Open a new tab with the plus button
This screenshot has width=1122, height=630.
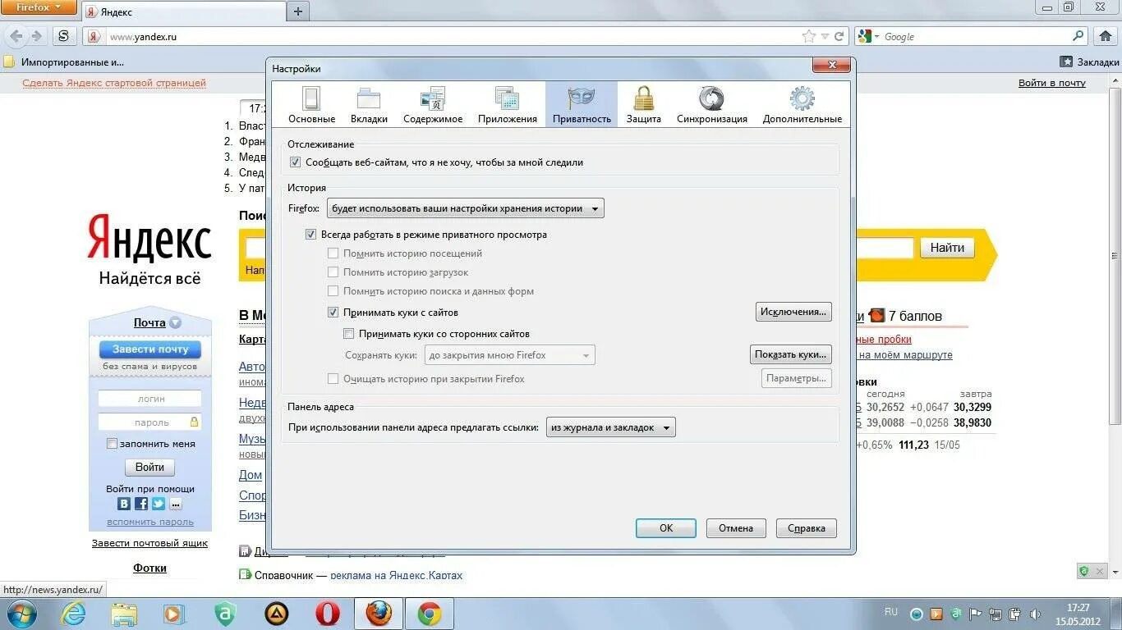[297, 11]
